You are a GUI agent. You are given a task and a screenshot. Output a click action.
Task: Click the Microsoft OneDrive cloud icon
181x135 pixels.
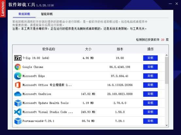tap(18, 94)
